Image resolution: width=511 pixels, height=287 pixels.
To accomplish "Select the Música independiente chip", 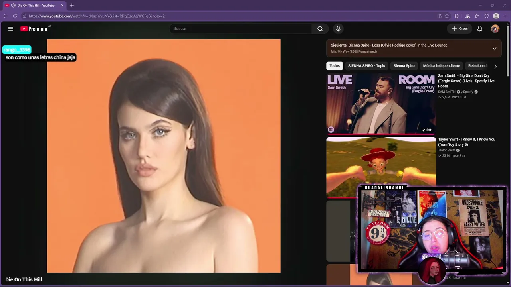I will click(441, 66).
